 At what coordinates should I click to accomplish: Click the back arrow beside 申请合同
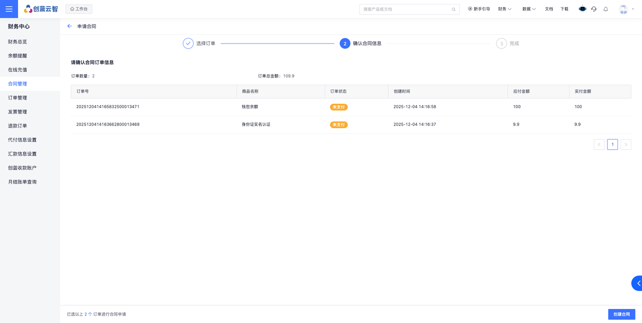tap(69, 26)
